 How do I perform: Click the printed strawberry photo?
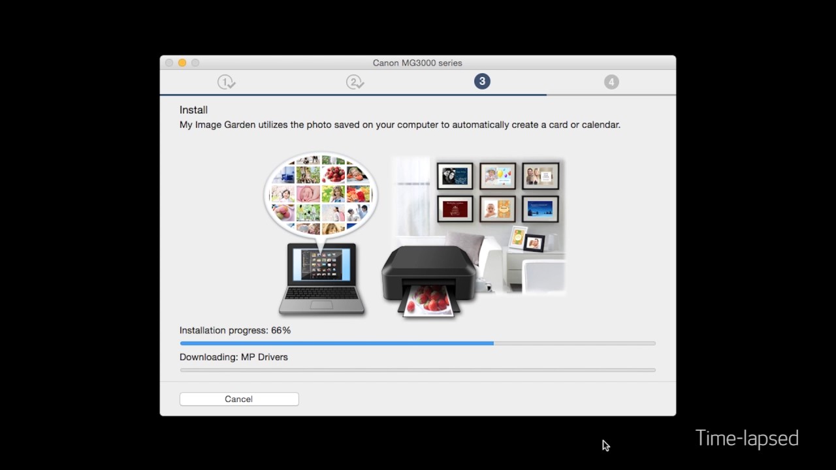click(x=429, y=301)
